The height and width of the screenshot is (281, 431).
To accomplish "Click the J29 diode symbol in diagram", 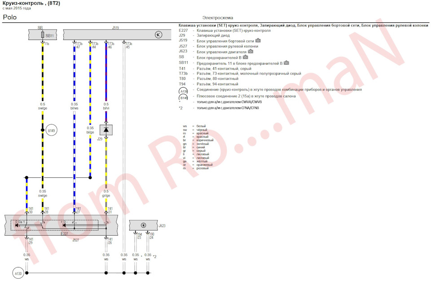I will (x=106, y=130).
